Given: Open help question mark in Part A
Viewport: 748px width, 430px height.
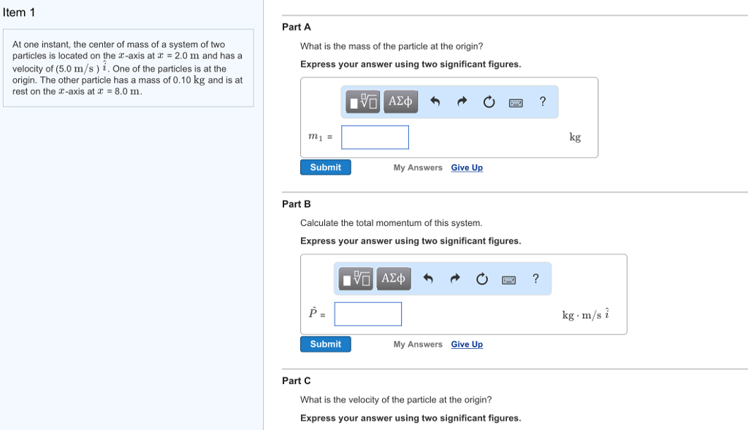Looking at the screenshot, I should pyautogui.click(x=542, y=102).
